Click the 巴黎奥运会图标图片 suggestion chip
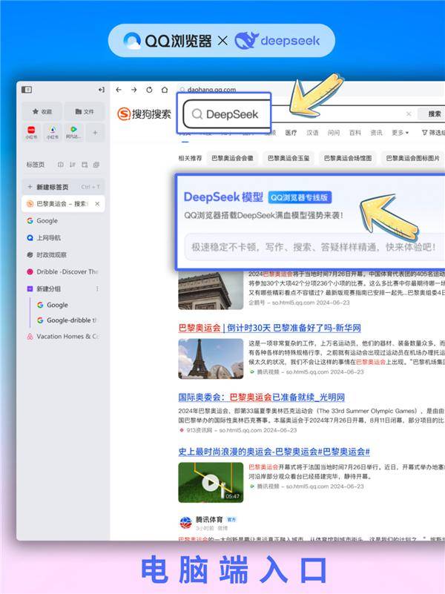 coord(412,158)
